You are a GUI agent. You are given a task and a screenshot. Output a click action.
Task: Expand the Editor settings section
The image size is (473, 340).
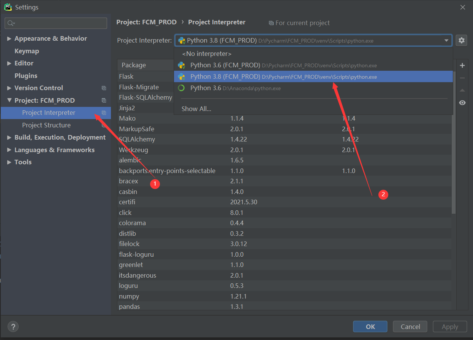point(9,63)
